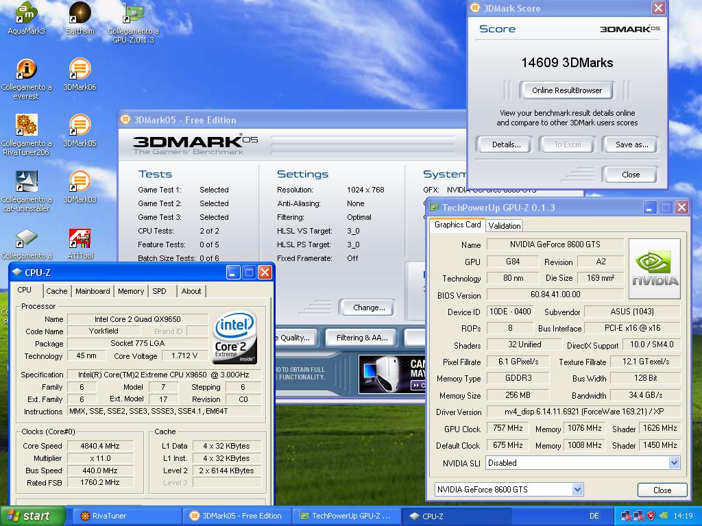
Task: Switch to the Memory tab in CPU-Z
Action: pyautogui.click(x=131, y=291)
